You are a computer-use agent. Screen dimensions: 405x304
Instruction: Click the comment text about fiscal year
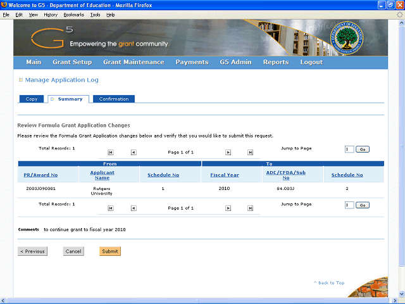coord(85,229)
